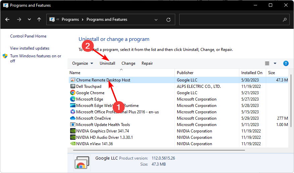Open recent locations chevron beside forward arrow
Screen dimensions: 294x173
[x=29, y=19]
